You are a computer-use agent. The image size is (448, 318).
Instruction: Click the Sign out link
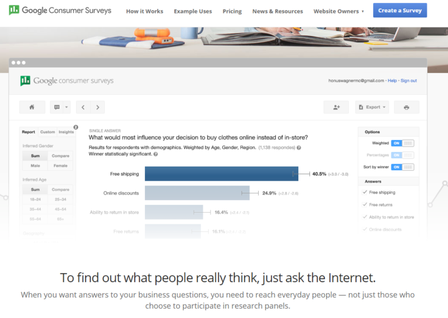coord(409,81)
